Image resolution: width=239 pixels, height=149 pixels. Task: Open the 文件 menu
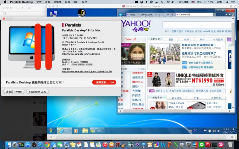tap(39, 2)
